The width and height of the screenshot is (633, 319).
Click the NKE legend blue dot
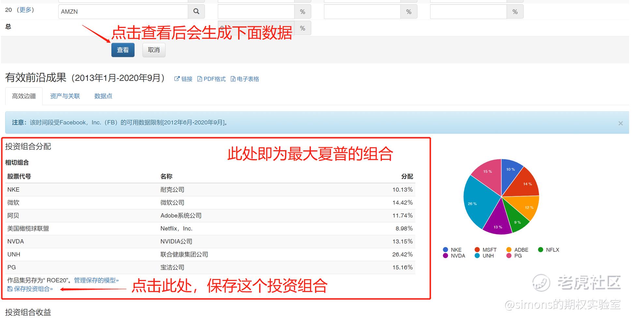tap(446, 250)
